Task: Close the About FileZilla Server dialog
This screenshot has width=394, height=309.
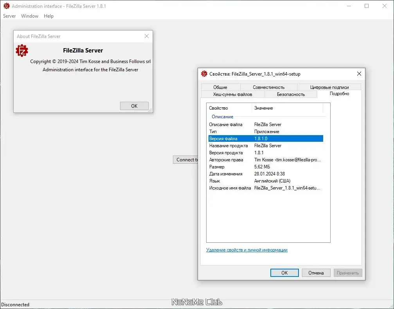Action: (147, 36)
